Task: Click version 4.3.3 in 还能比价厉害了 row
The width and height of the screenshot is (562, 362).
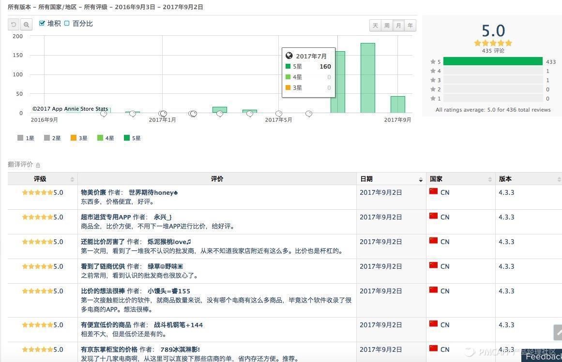Action: [506, 242]
